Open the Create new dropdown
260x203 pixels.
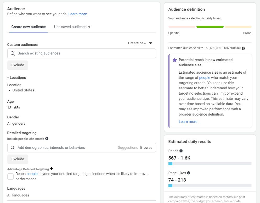click(140, 43)
